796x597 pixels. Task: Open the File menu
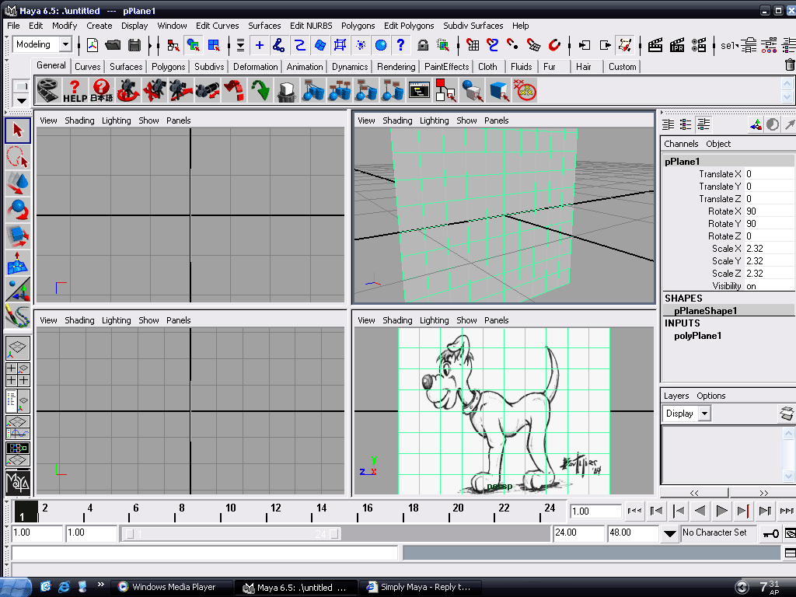click(x=13, y=26)
